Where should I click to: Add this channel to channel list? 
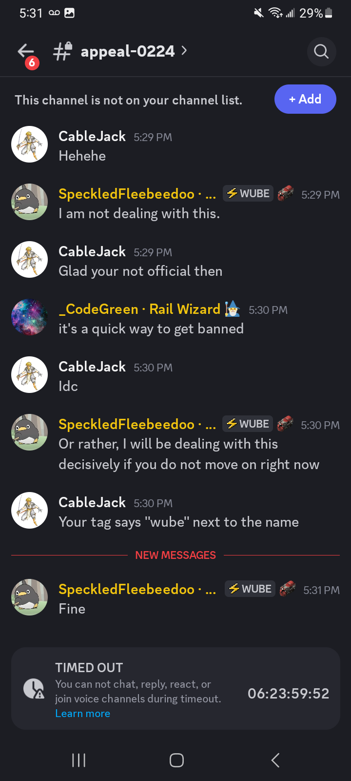(x=305, y=99)
